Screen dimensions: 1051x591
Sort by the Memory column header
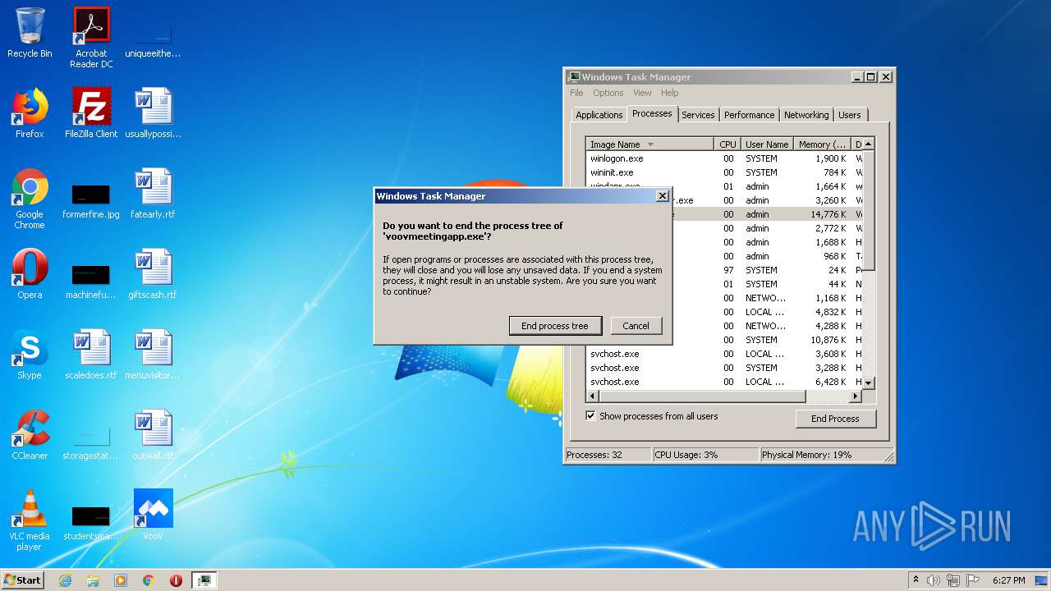click(x=822, y=144)
